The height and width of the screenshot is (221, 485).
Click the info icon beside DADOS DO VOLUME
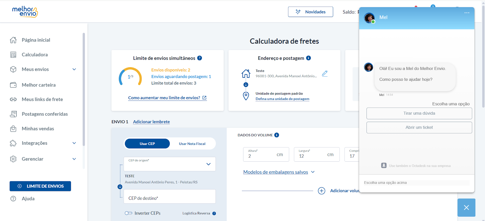(x=276, y=135)
